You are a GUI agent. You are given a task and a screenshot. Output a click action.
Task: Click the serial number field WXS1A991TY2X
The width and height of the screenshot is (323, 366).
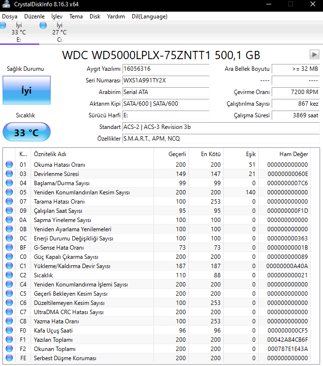(166, 80)
